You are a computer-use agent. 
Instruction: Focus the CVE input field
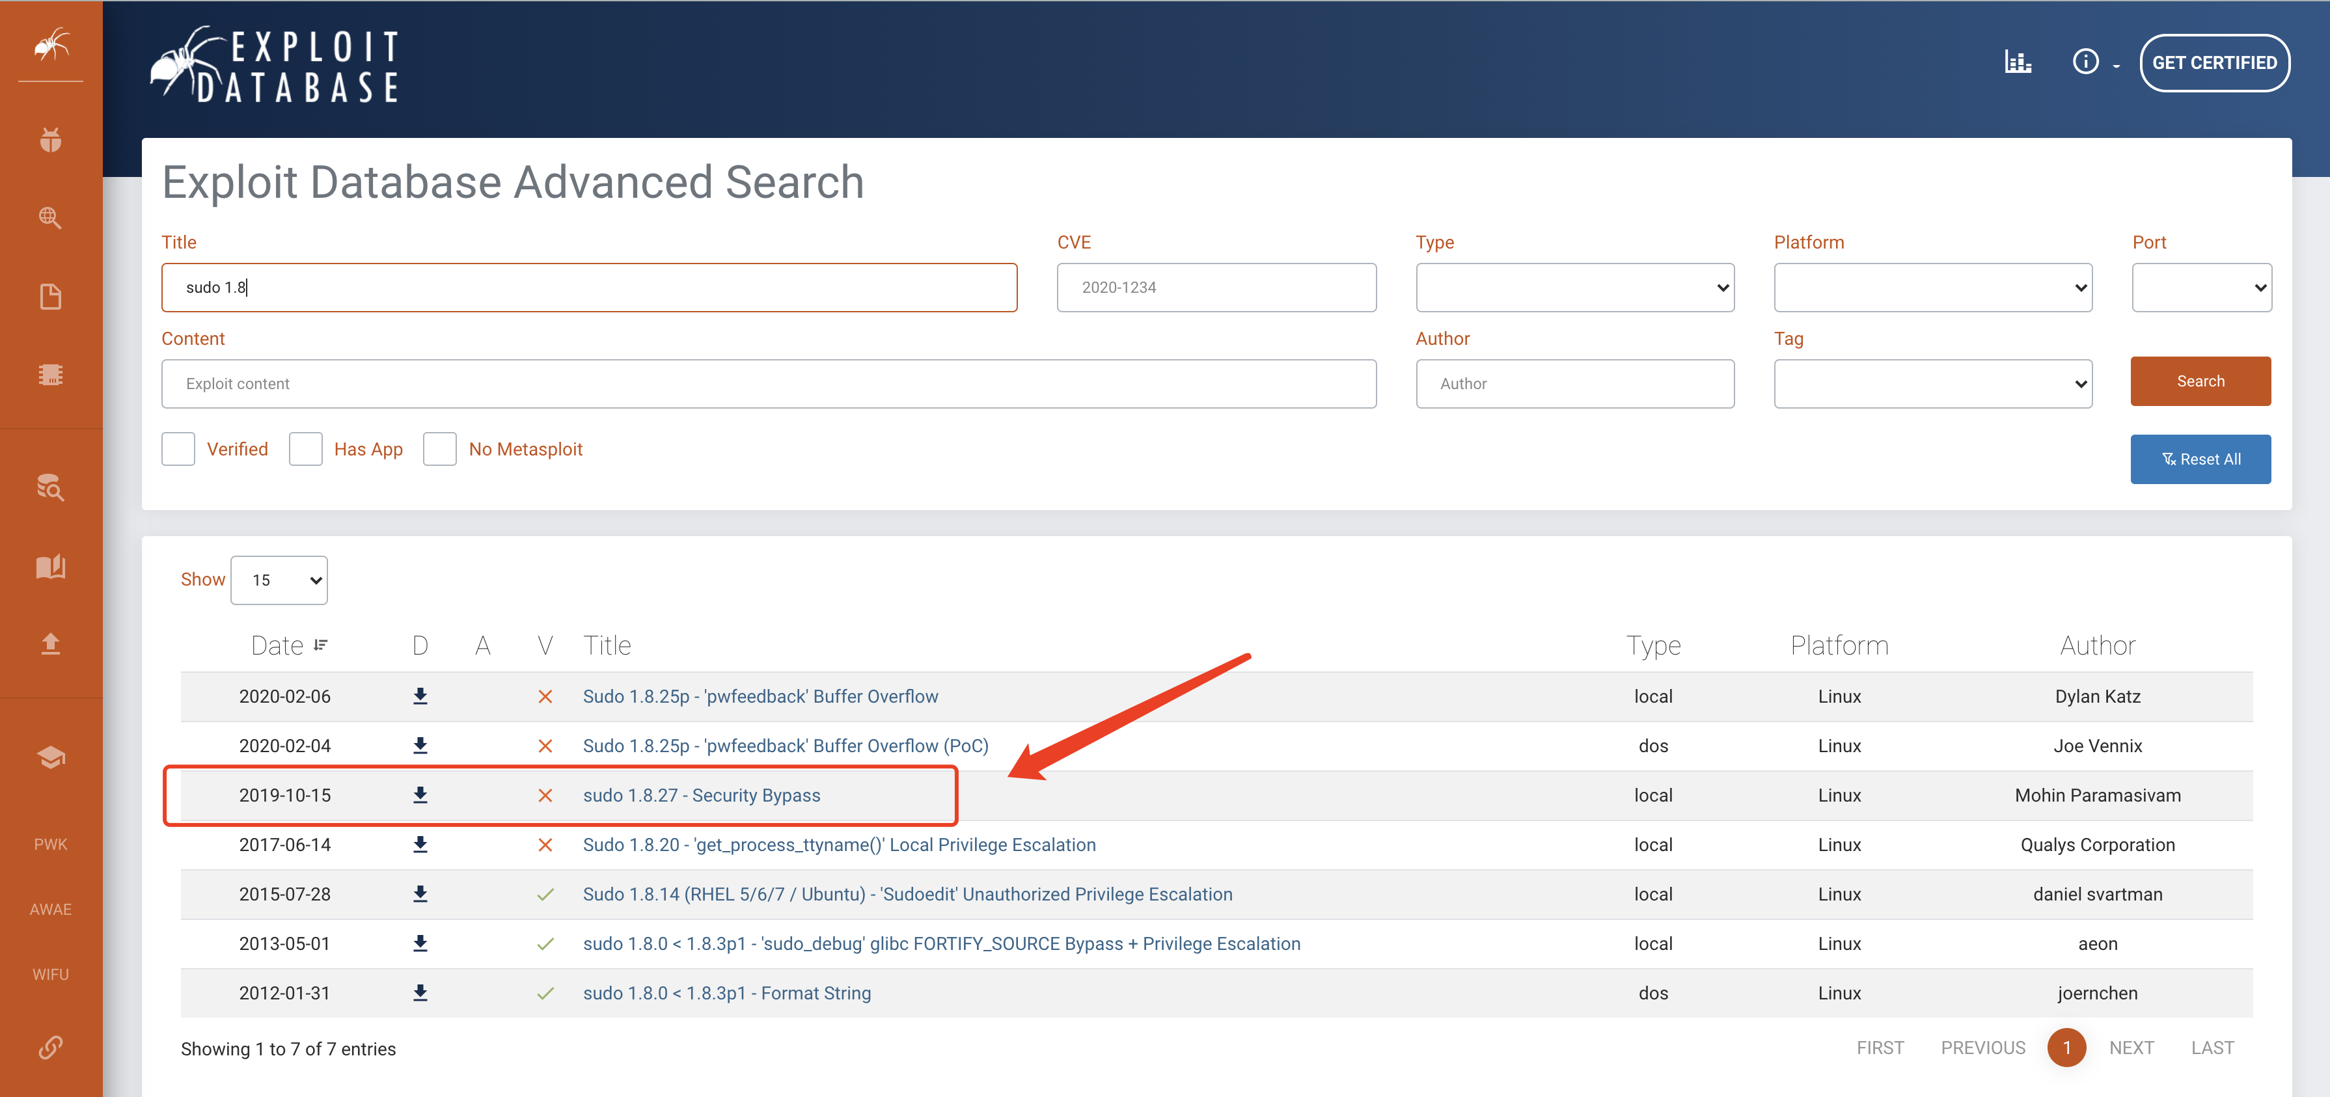pos(1216,288)
